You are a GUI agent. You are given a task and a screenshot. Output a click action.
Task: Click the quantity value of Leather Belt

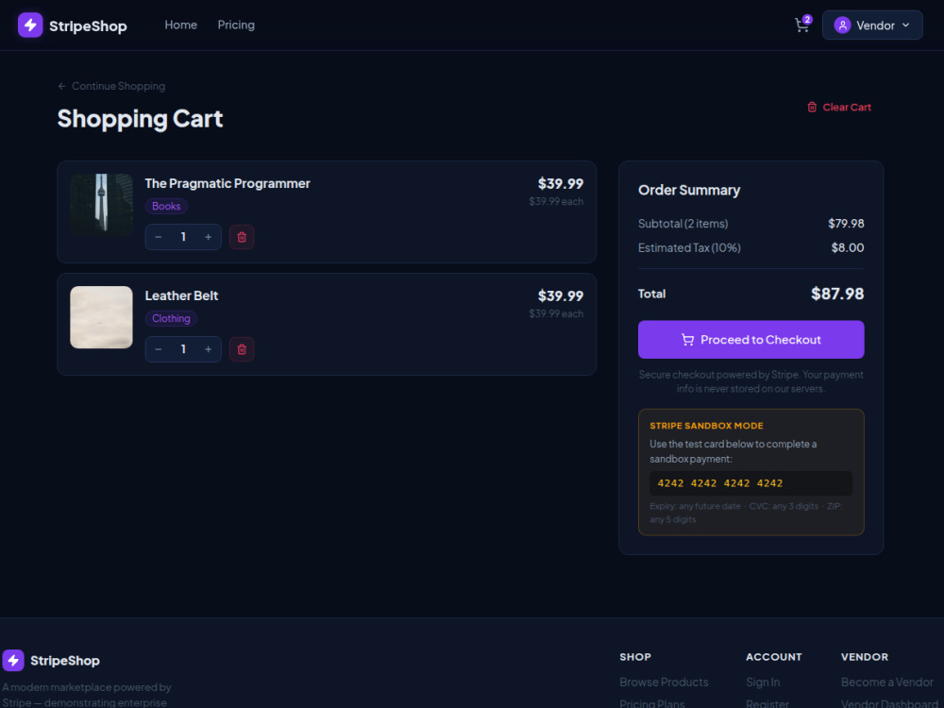click(x=183, y=349)
